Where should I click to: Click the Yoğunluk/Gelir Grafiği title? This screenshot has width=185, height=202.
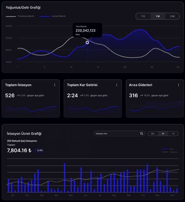coord(23,7)
